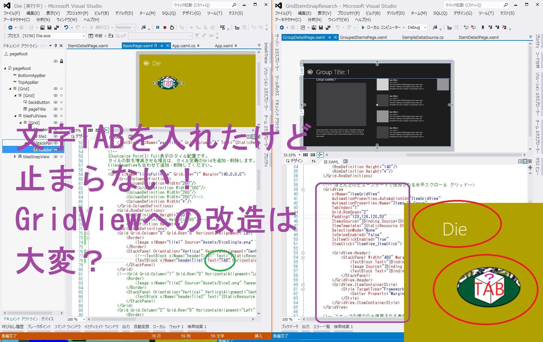Viewport: 543px width, 342px height.
Task: Restart the debug session in Die window
Action: pos(172,28)
